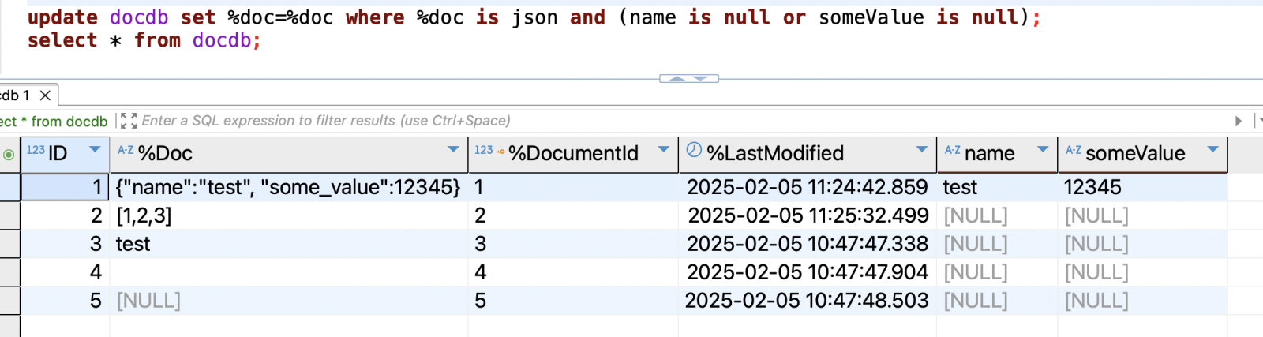Click the editor/results panel divider handle
Image resolution: width=1263 pixels, height=337 pixels.
pyautogui.click(x=688, y=78)
